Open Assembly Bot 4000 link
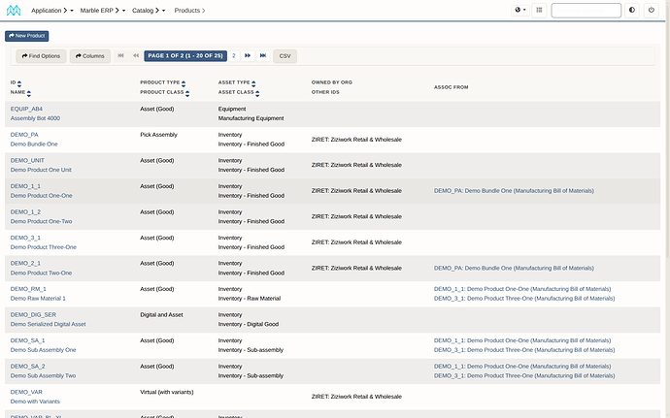This screenshot has width=670, height=418. [x=35, y=118]
